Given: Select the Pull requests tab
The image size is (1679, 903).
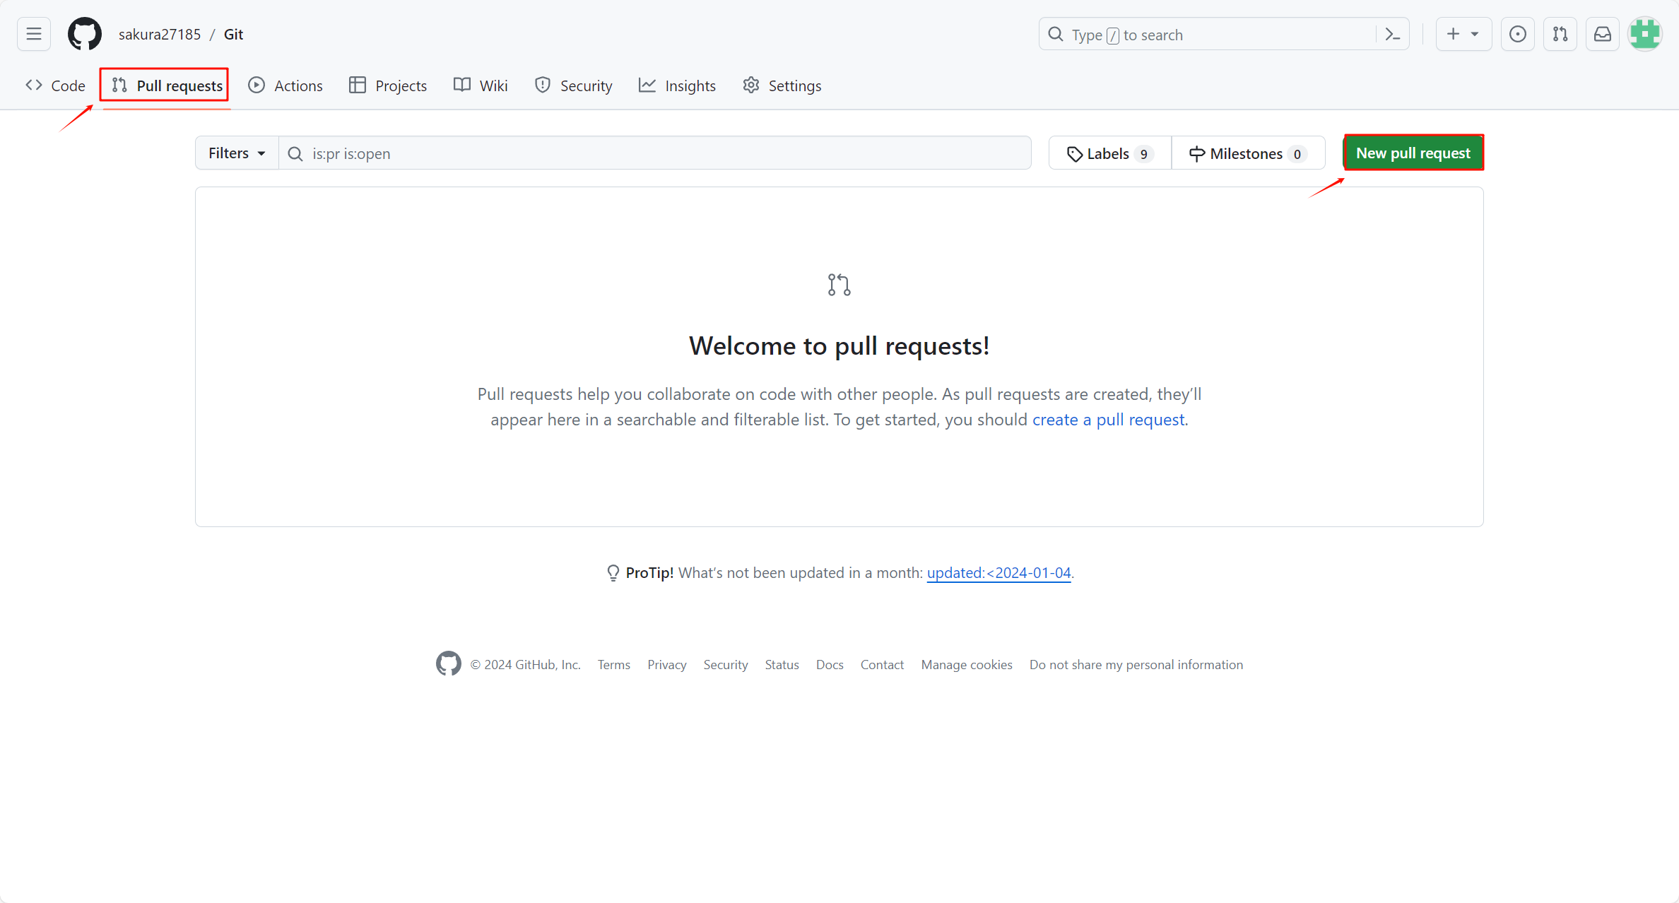Looking at the screenshot, I should pos(167,85).
